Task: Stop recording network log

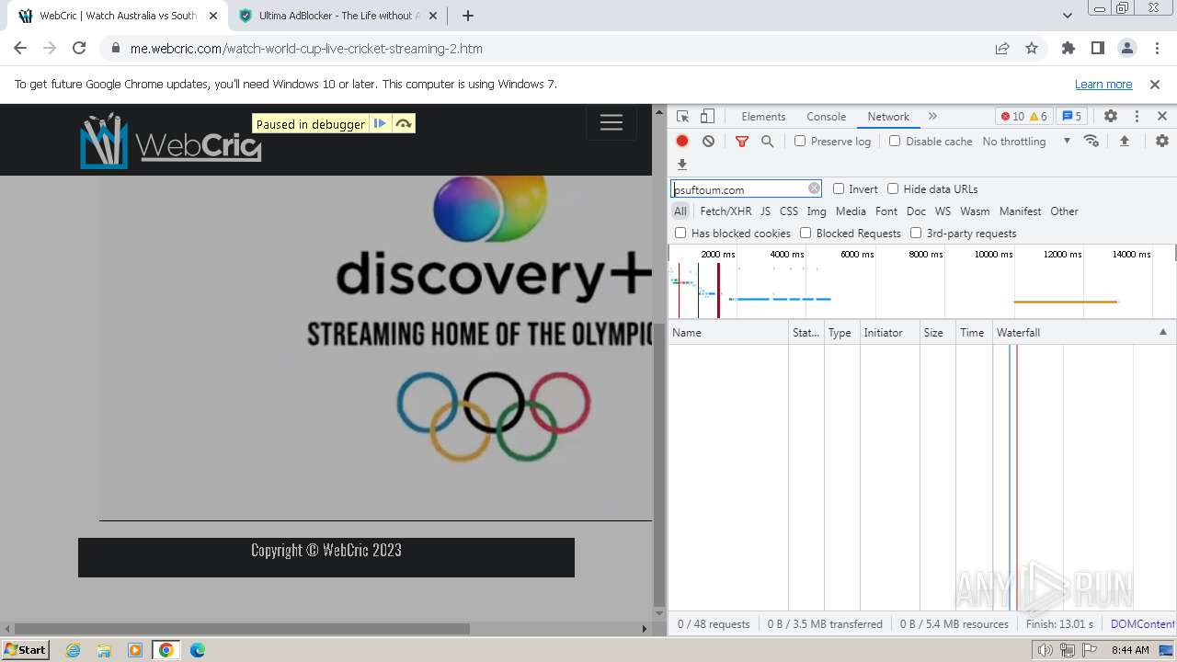Action: 682,141
